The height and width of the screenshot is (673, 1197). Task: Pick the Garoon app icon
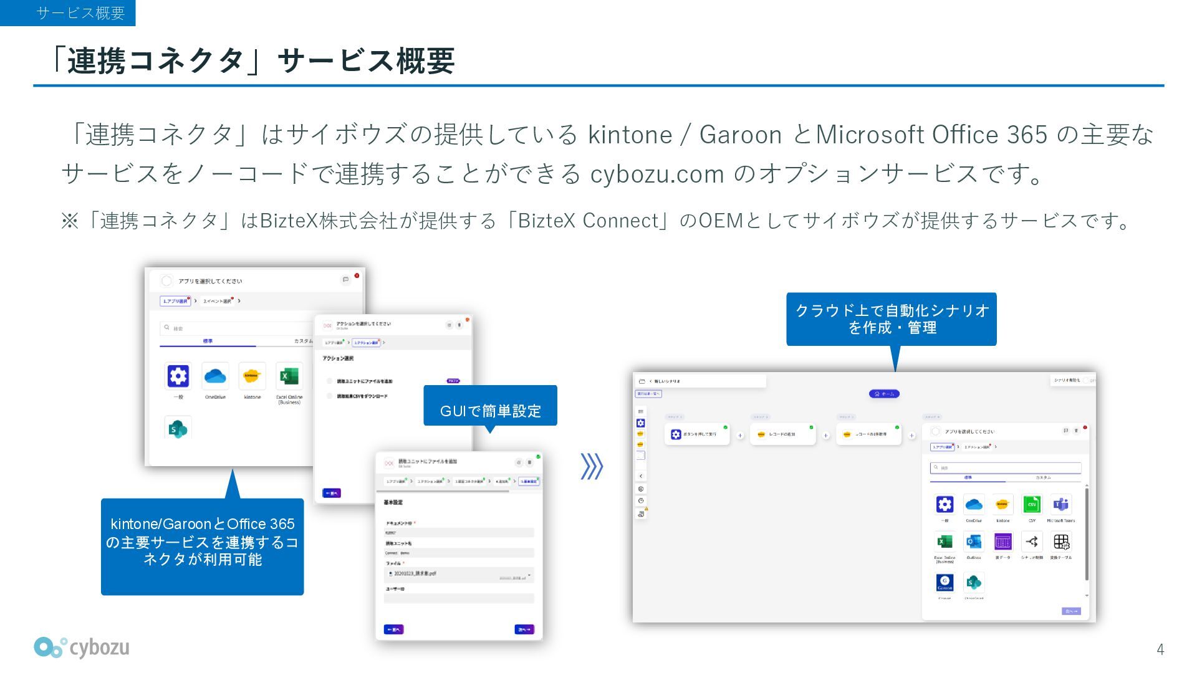(945, 583)
